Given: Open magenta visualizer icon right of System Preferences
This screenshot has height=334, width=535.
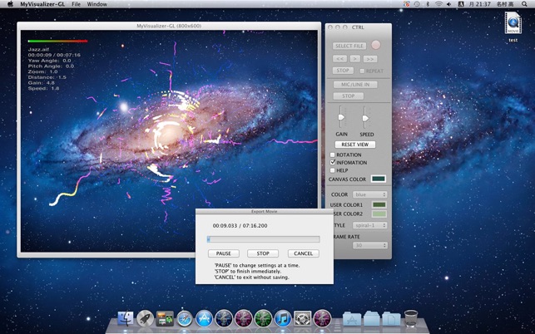Looking at the screenshot, I should click(322, 319).
